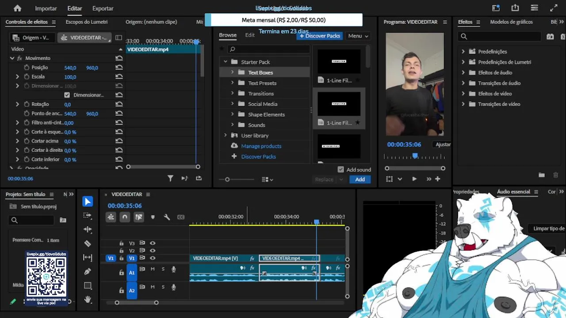Open the Menu dropdown in packs panel
Image resolution: width=566 pixels, height=318 pixels.
(358, 36)
